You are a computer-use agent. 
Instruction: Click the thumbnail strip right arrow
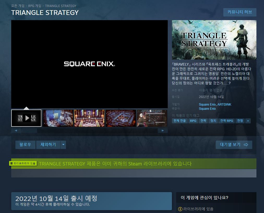click(x=163, y=130)
